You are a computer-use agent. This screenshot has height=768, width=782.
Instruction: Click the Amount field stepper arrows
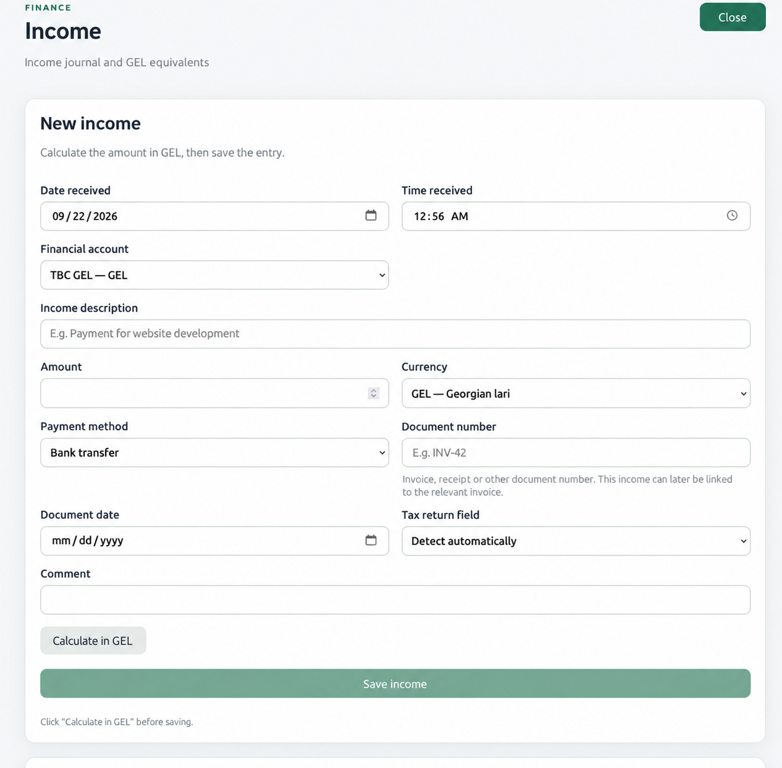[x=373, y=394]
